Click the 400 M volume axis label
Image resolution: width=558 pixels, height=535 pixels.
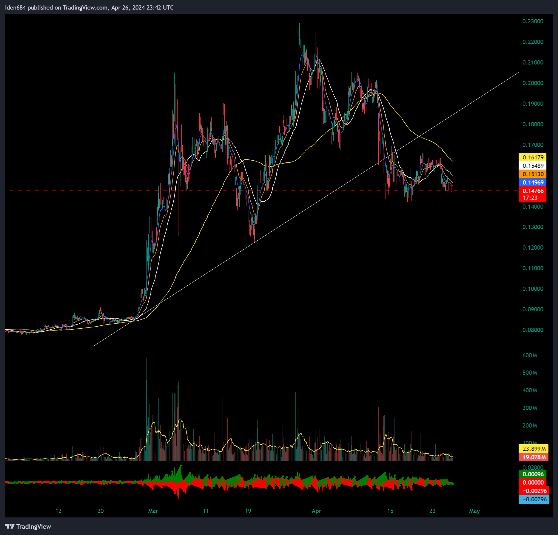click(x=530, y=390)
